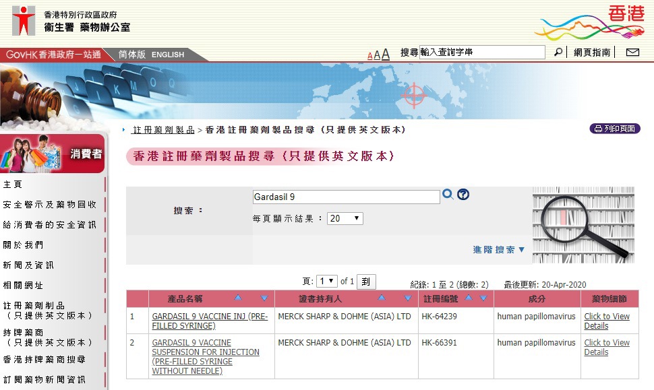Expand the 進階搜索 advanced search section
The height and width of the screenshot is (390, 654).
[498, 250]
